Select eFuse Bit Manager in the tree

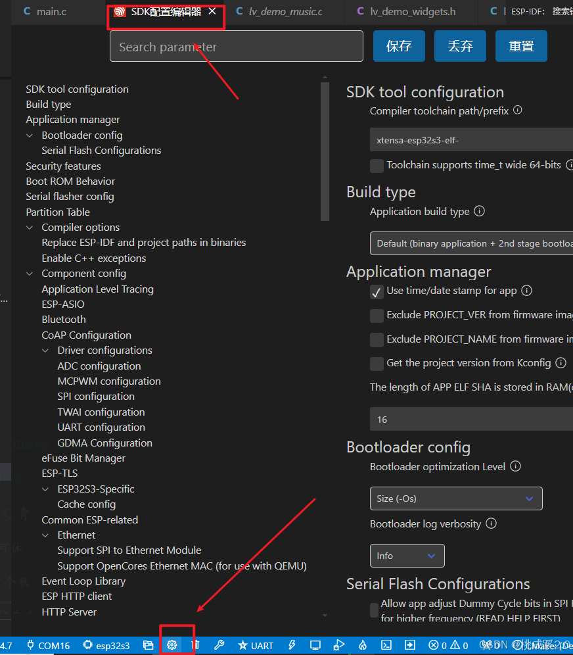pos(83,458)
